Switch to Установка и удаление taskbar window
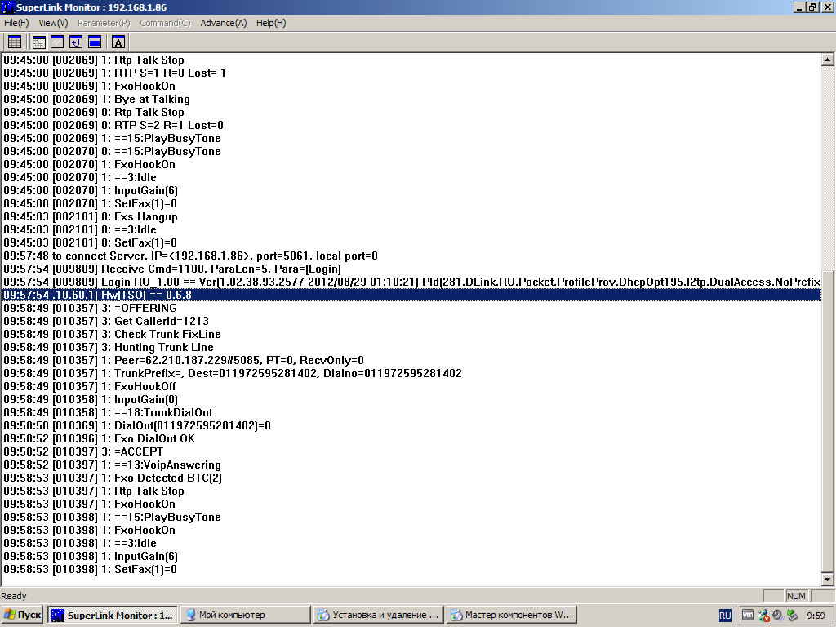This screenshot has width=836, height=627. coord(378,615)
